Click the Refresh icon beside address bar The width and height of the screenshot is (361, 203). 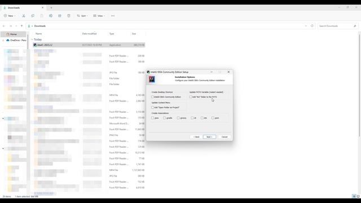pyautogui.click(x=312, y=26)
